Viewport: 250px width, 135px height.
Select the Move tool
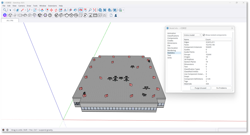coord(51,10)
